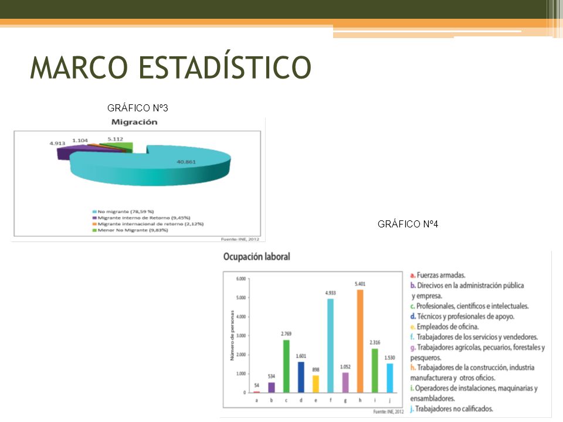The width and height of the screenshot is (563, 422).
Task: Click the Ocupación laboral chart title
Action: click(x=256, y=257)
